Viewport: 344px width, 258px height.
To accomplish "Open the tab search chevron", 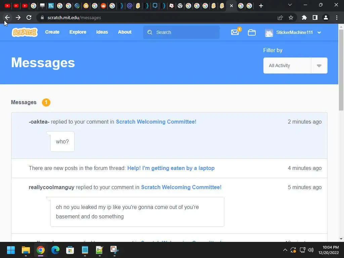I will tap(290, 5).
